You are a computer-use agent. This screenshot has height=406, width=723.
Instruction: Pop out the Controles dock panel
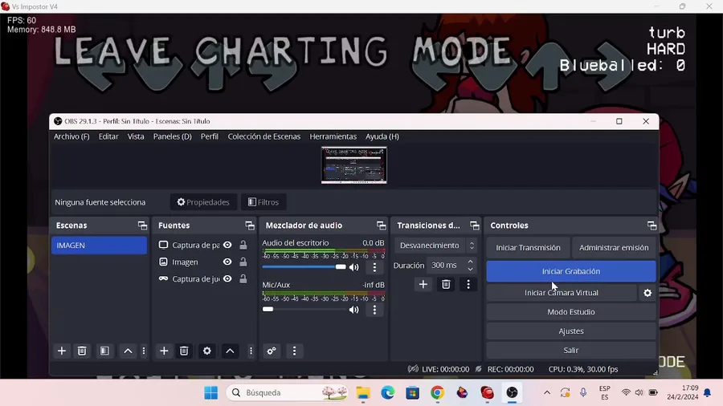click(x=652, y=225)
